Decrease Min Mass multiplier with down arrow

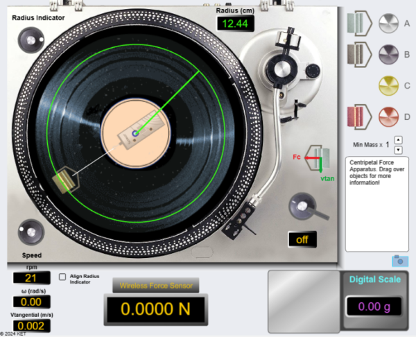[x=399, y=150]
